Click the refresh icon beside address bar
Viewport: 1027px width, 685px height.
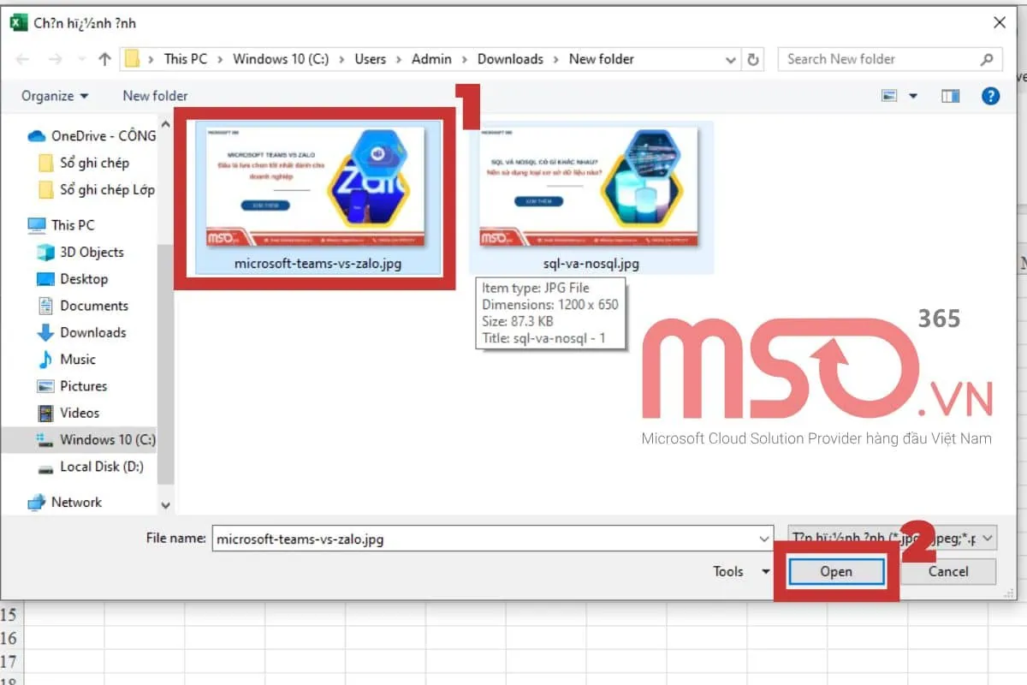[x=753, y=59]
